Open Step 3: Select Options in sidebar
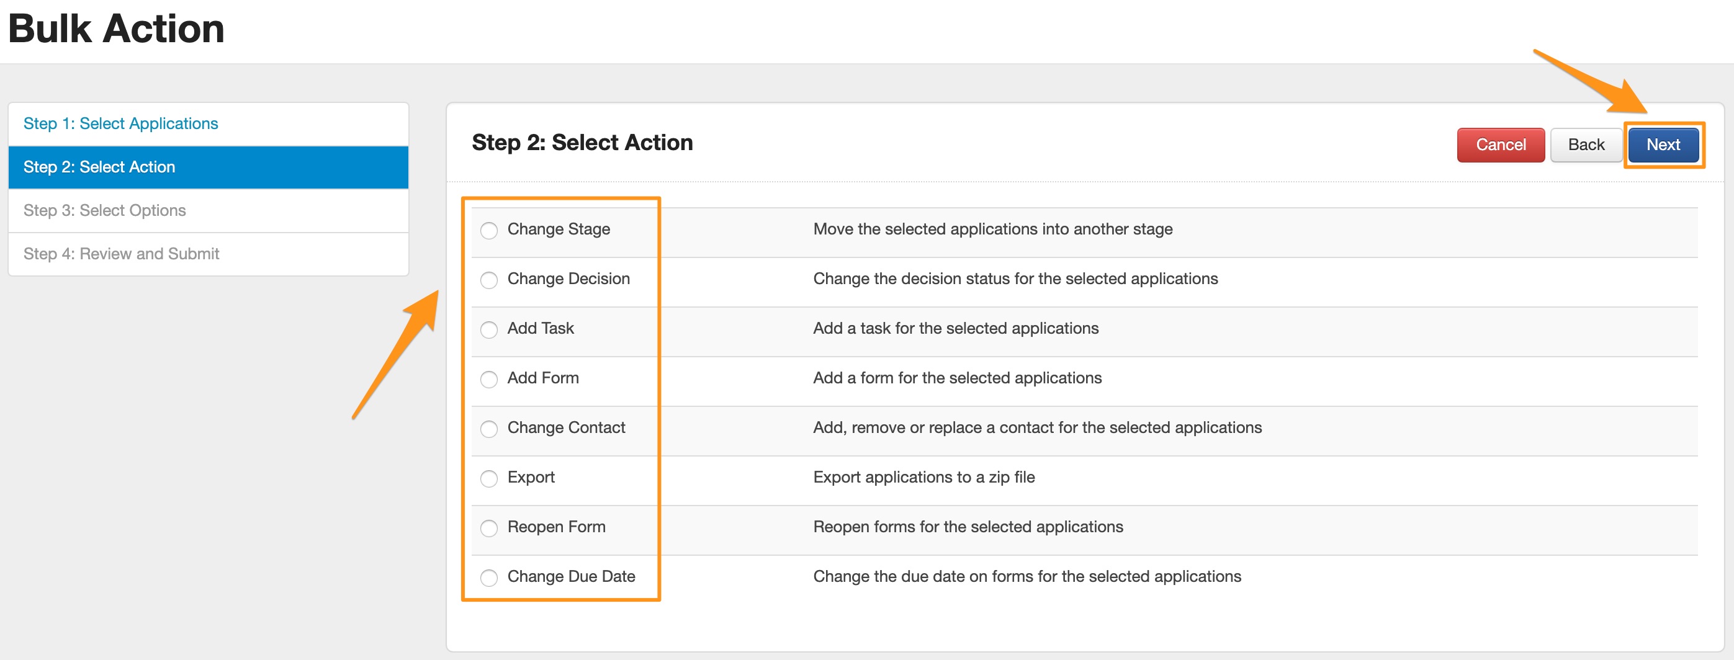 tap(104, 210)
